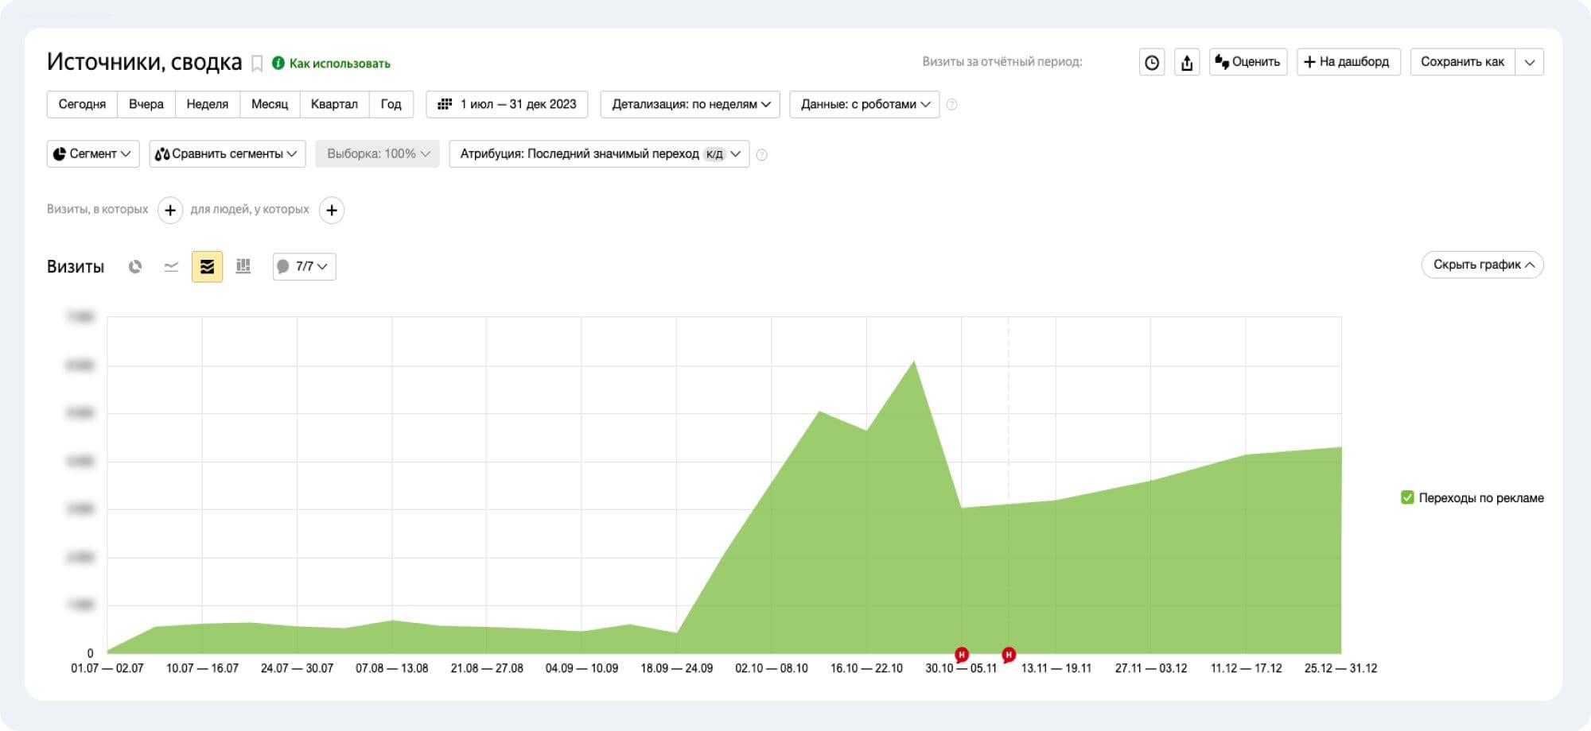1591x731 pixels.
Task: Switch chart to pie chart view
Action: click(135, 267)
